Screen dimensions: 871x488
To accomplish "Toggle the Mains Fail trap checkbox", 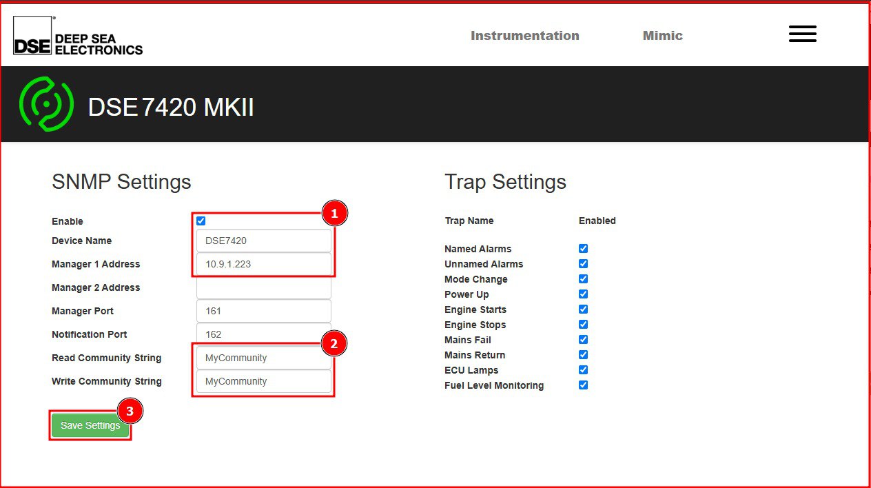I will click(x=583, y=340).
